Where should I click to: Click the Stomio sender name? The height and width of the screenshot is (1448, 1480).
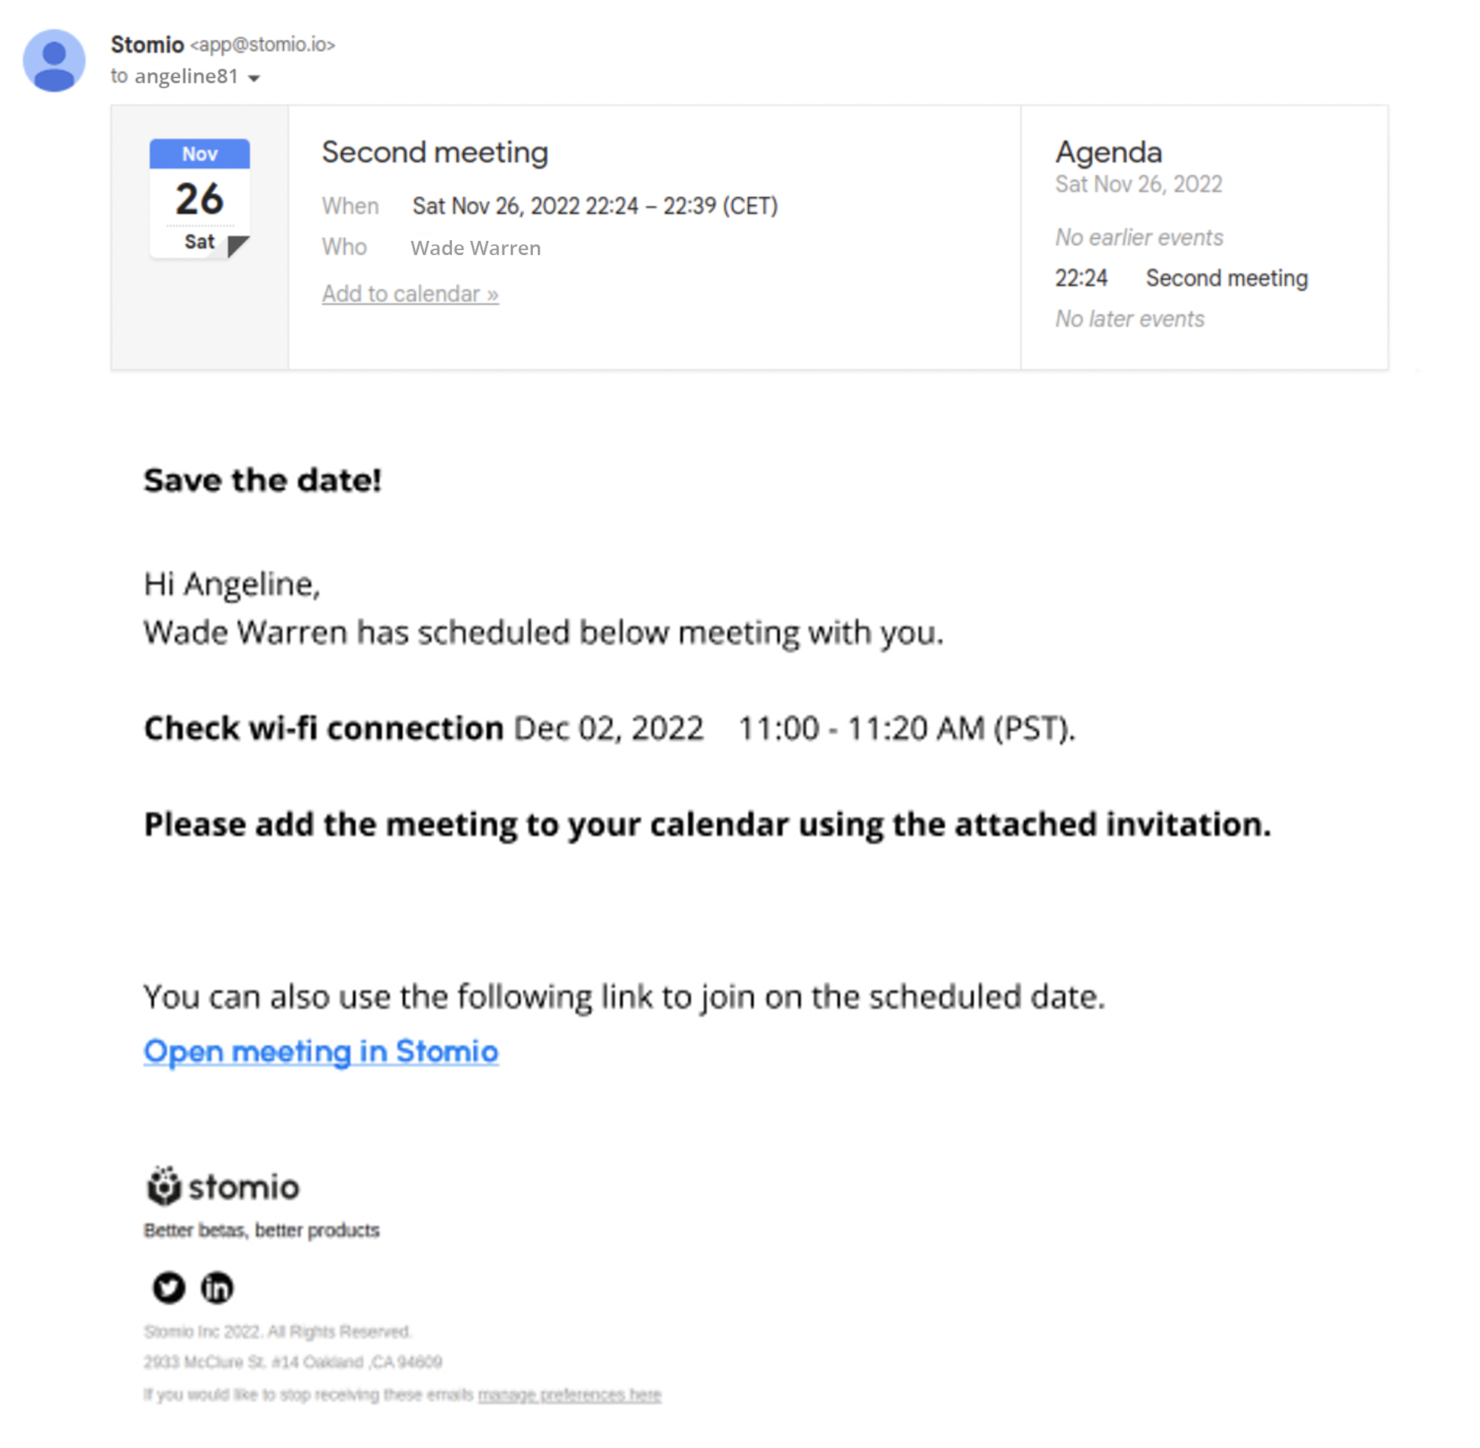tap(148, 45)
